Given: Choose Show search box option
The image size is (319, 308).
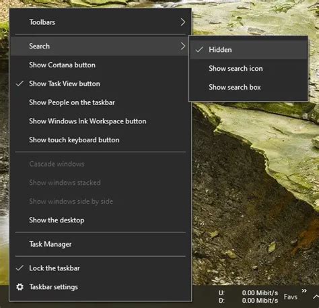Looking at the screenshot, I should [248, 87].
